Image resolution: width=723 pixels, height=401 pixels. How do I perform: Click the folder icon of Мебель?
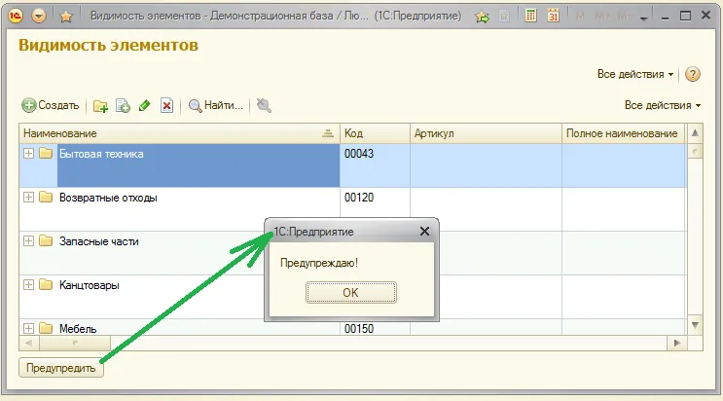click(x=46, y=328)
